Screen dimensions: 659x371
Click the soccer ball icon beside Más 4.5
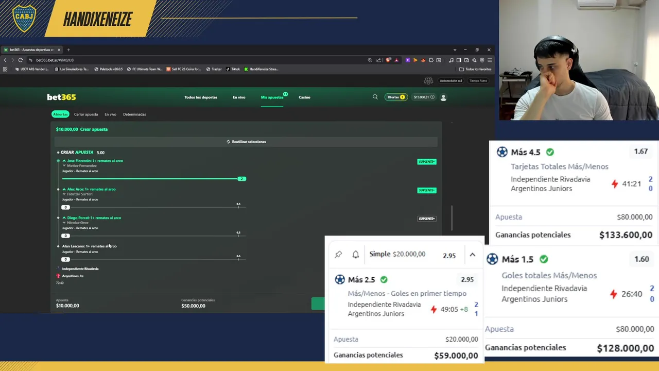[502, 152]
